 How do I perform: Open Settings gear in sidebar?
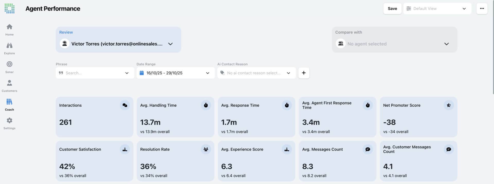[x=10, y=120]
